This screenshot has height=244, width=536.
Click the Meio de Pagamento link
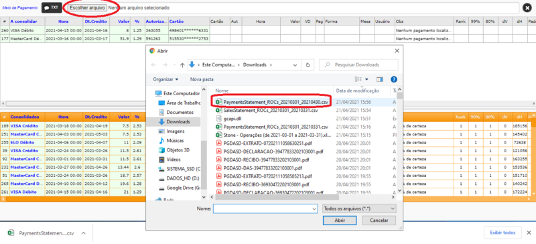coord(20,7)
